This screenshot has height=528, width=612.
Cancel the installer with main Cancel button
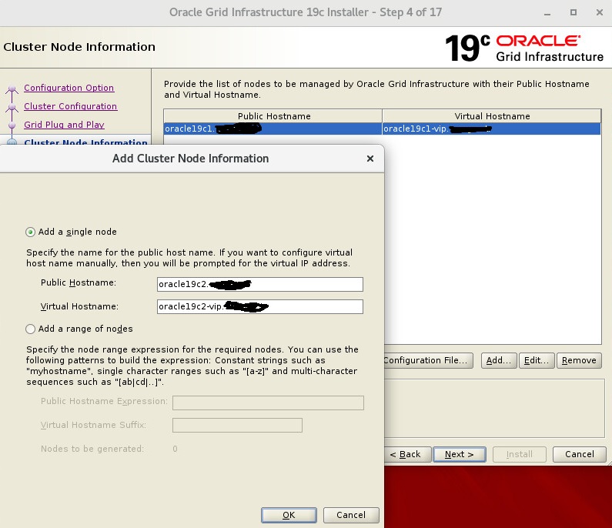(579, 454)
